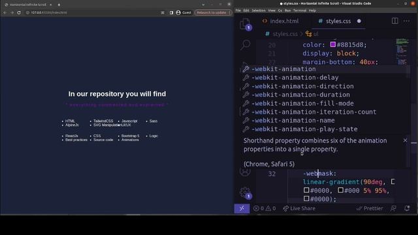Screen dimensions: 418x235
Task: Pick -webkit-animation-delay suggestion
Action: coord(325,78)
